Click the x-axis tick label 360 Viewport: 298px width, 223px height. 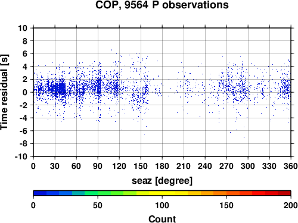point(290,166)
